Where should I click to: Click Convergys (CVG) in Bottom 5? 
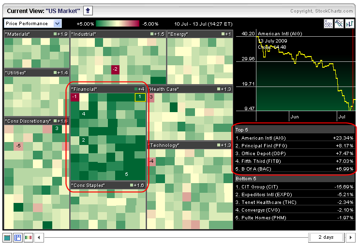[x=294, y=210]
